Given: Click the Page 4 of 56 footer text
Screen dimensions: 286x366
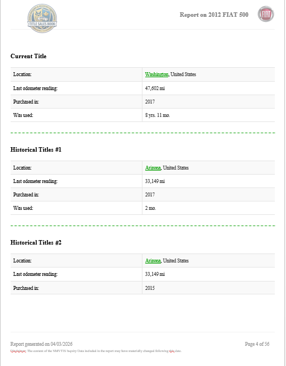Looking at the screenshot, I should [257, 344].
